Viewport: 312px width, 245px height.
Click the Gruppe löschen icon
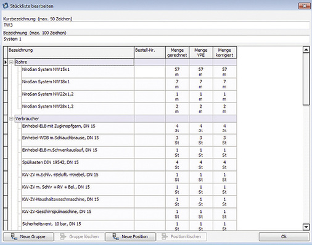pos(63,236)
